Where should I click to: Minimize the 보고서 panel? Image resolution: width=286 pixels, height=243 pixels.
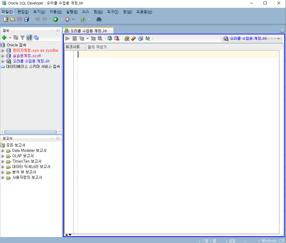click(x=58, y=138)
